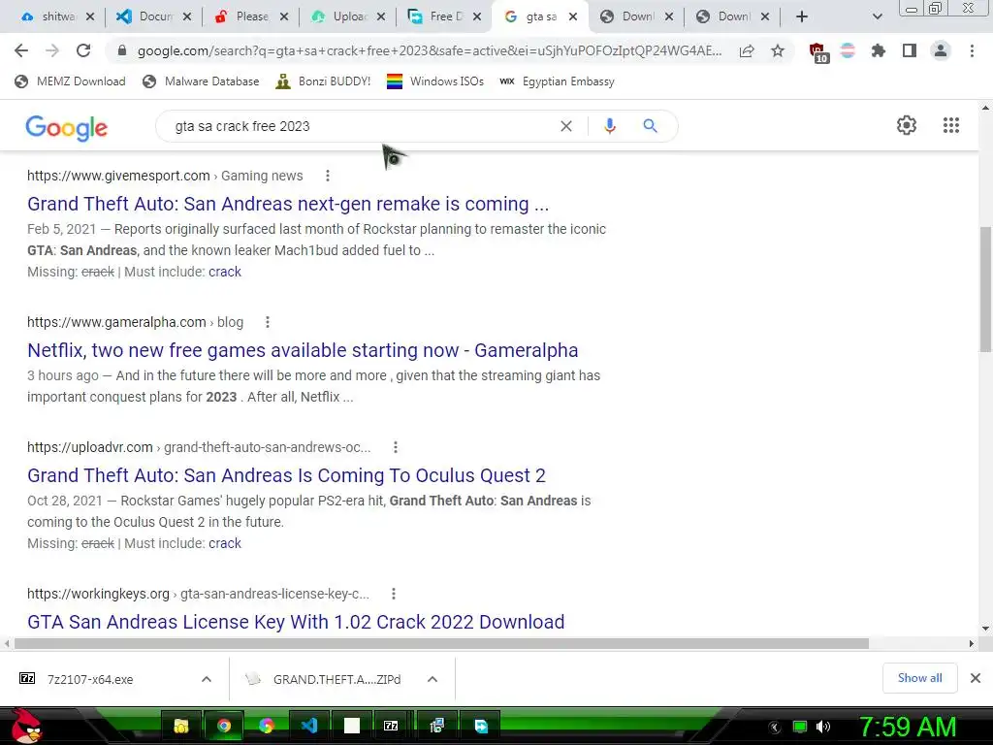
Task: Switch to the last 'Downl' tab
Action: (733, 16)
